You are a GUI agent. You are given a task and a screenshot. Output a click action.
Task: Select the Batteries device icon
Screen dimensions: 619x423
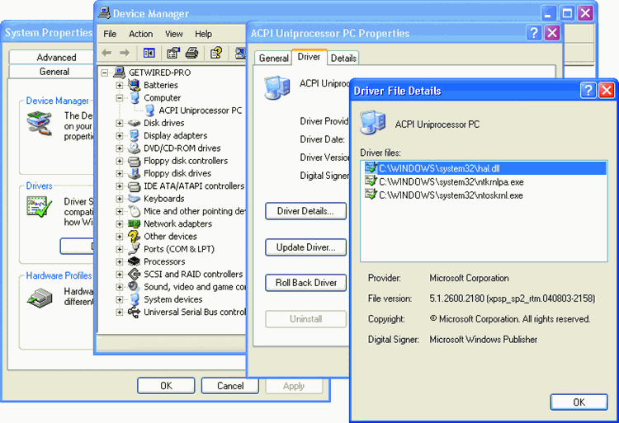pos(135,85)
